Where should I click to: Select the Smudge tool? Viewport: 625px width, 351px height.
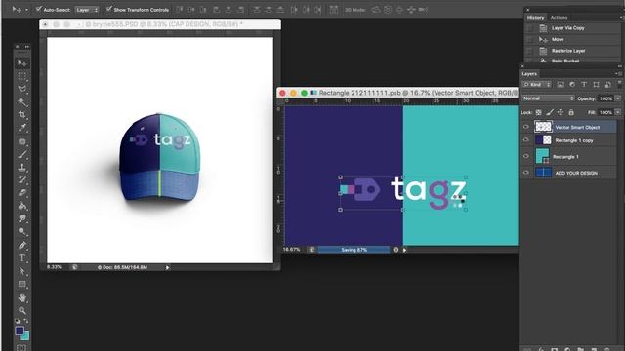[21, 218]
